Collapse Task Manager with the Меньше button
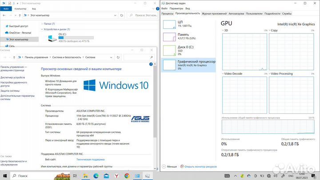320x180 pixels. pyautogui.click(x=169, y=166)
